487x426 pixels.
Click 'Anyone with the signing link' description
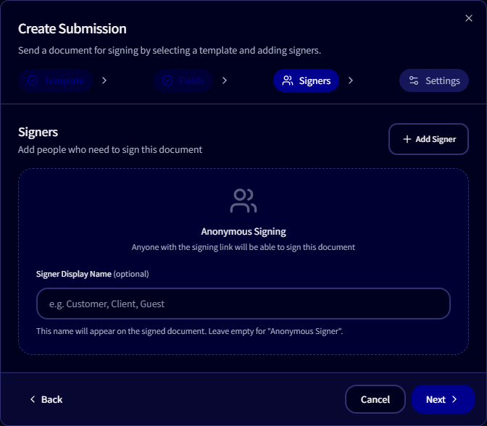pos(243,247)
